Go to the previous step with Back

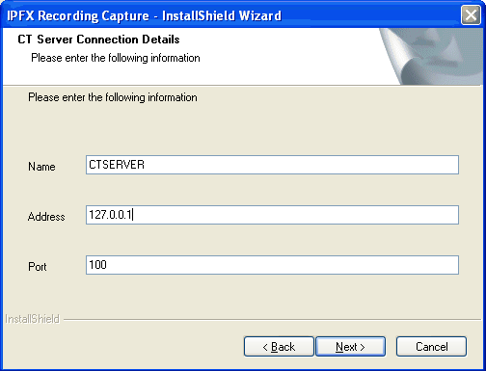point(279,347)
